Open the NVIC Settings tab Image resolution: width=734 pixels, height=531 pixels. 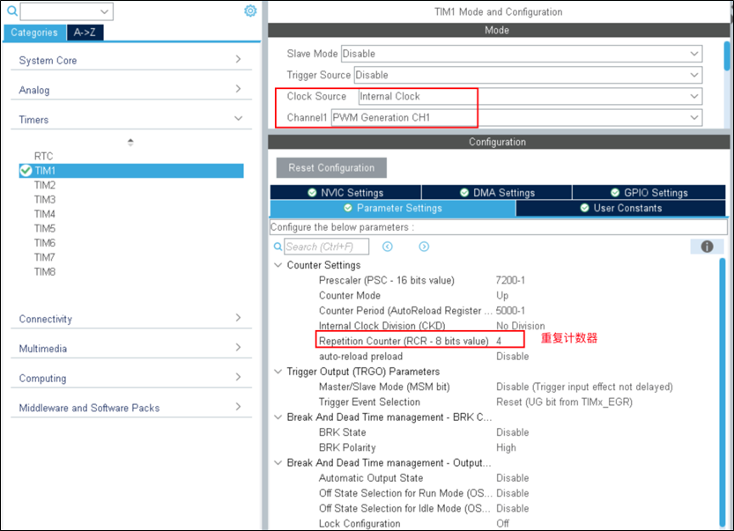(345, 193)
